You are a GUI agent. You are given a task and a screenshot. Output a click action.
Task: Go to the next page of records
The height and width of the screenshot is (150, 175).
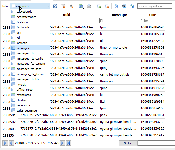(x=62, y=143)
